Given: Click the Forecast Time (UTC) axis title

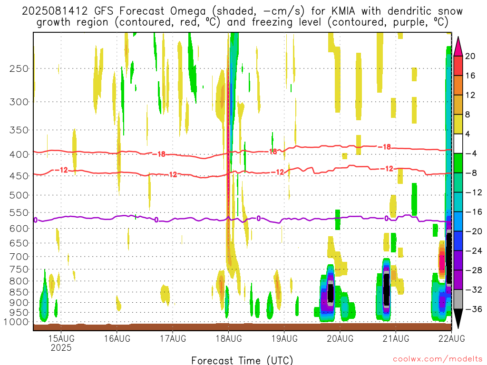Looking at the screenshot, I should (242, 360).
